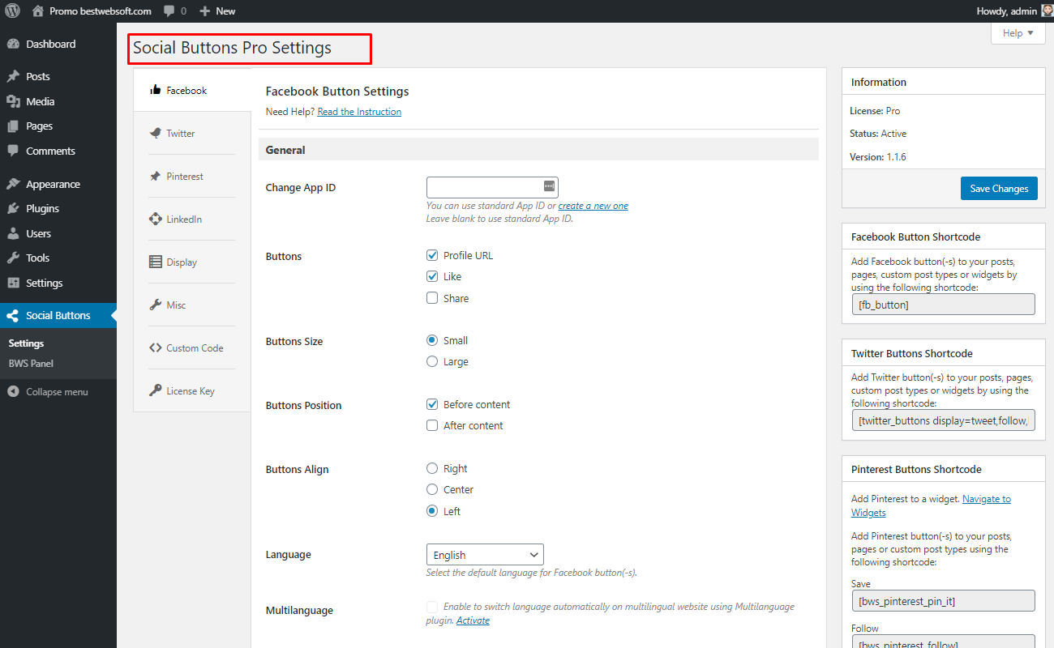Viewport: 1054px width, 648px height.
Task: Click the Twitter bird tab icon
Action: pyautogui.click(x=156, y=133)
